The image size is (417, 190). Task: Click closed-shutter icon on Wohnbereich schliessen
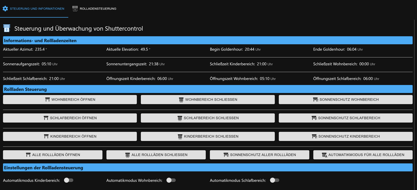[x=181, y=100]
